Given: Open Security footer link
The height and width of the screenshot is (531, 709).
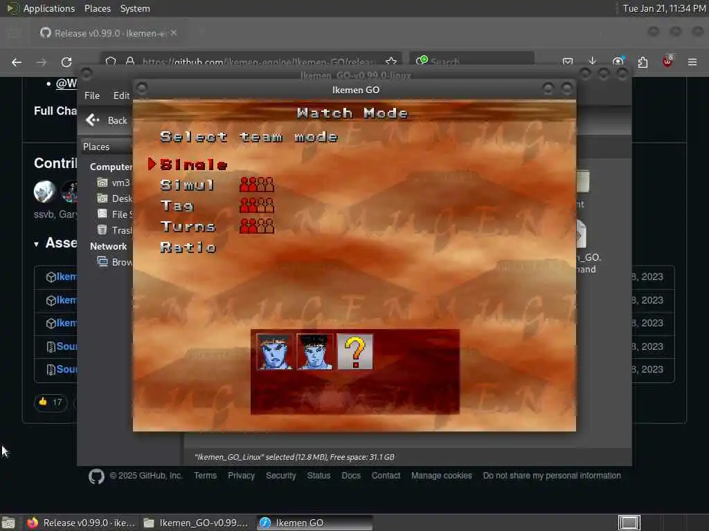Looking at the screenshot, I should [x=281, y=476].
